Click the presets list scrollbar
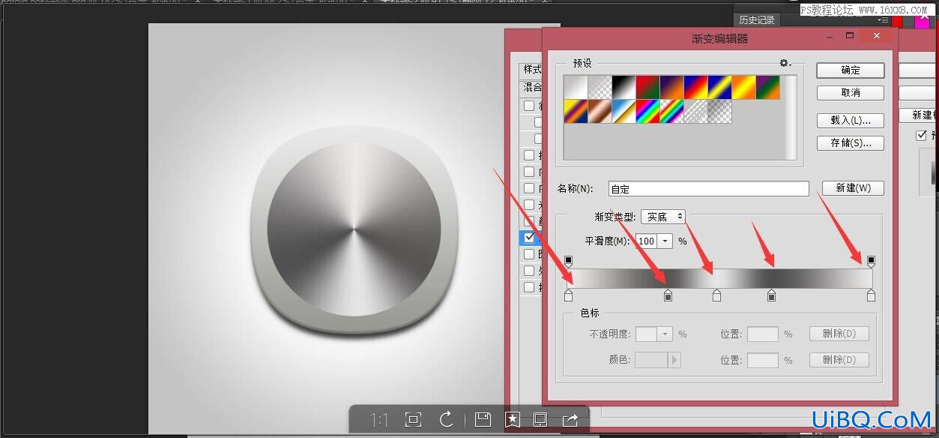 pos(791,117)
